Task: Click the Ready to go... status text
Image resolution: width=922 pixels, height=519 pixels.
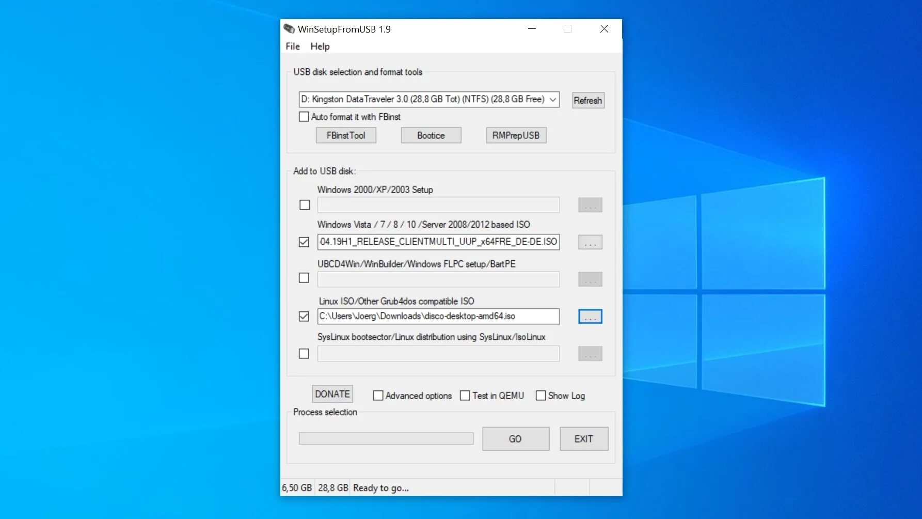Action: (x=381, y=487)
